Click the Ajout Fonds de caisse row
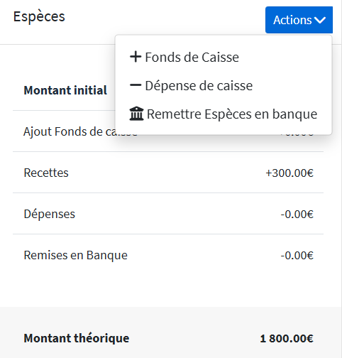 [x=168, y=131]
